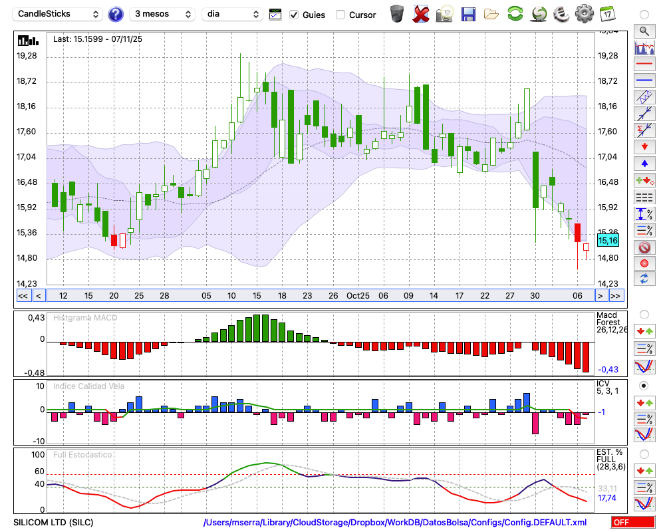This screenshot has width=665, height=532.
Task: Click the blue floppy disk save icon
Action: (468, 13)
